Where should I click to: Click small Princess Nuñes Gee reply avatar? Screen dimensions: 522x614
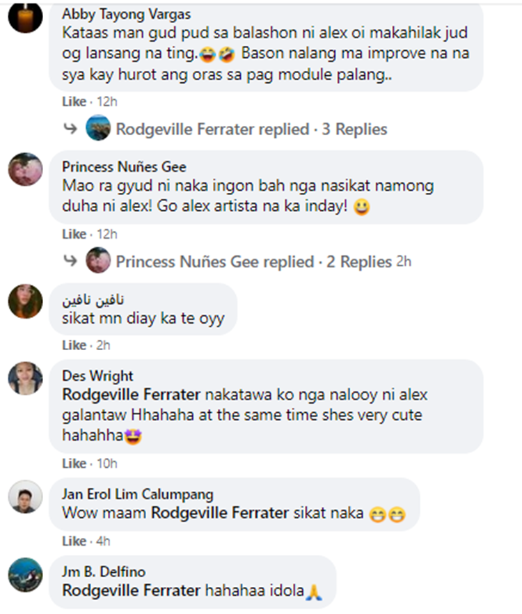pos(98,260)
